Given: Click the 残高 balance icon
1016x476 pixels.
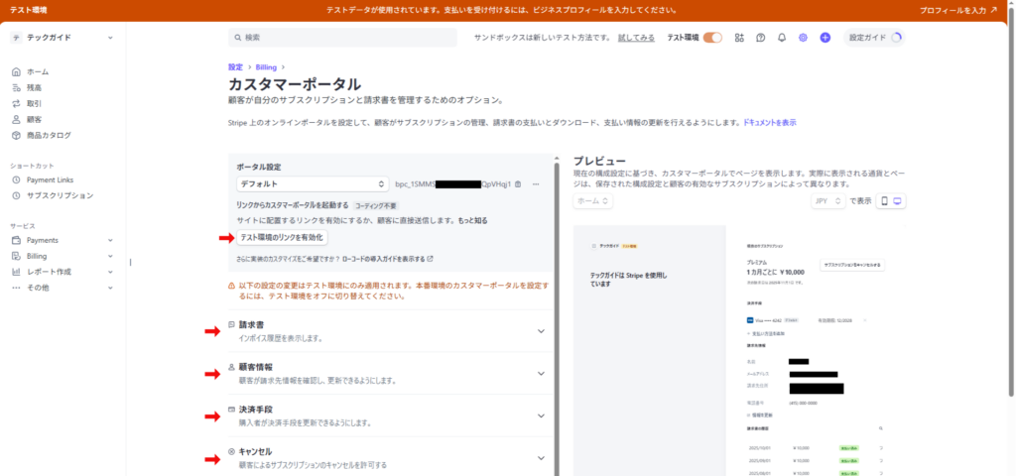Looking at the screenshot, I should (17, 87).
